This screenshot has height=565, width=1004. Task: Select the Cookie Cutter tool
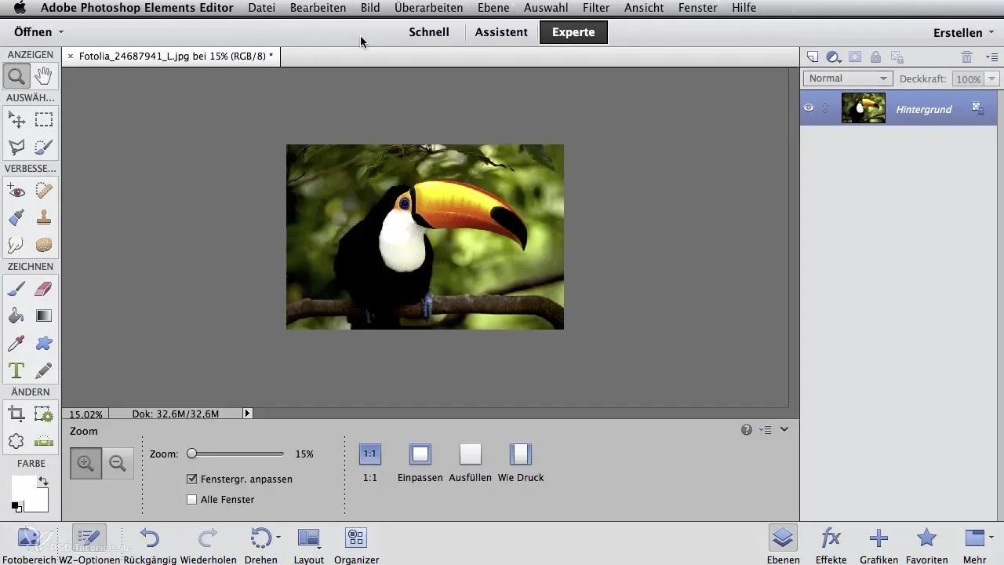(x=16, y=441)
